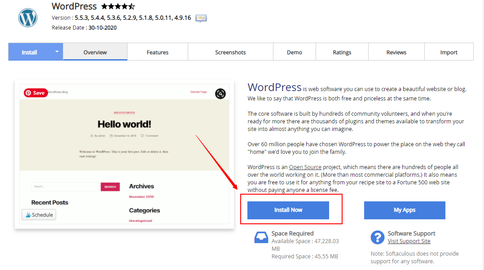Viewport: 484px width, 270px height.
Task: Open the version changelog icon
Action: point(201,18)
